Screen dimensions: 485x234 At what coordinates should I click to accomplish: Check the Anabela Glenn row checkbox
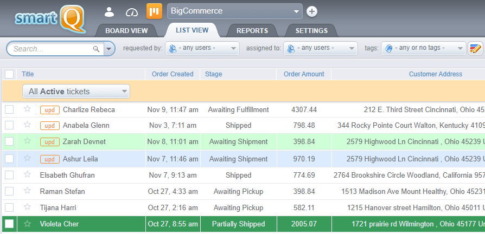(9, 125)
